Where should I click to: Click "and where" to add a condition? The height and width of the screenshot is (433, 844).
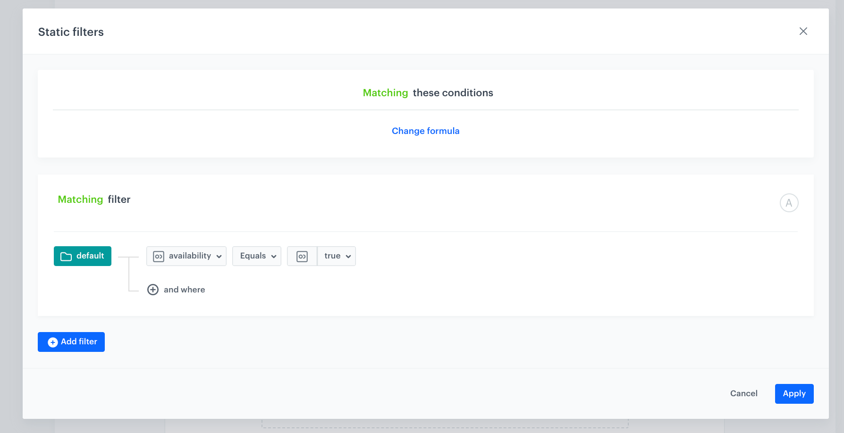coord(184,289)
